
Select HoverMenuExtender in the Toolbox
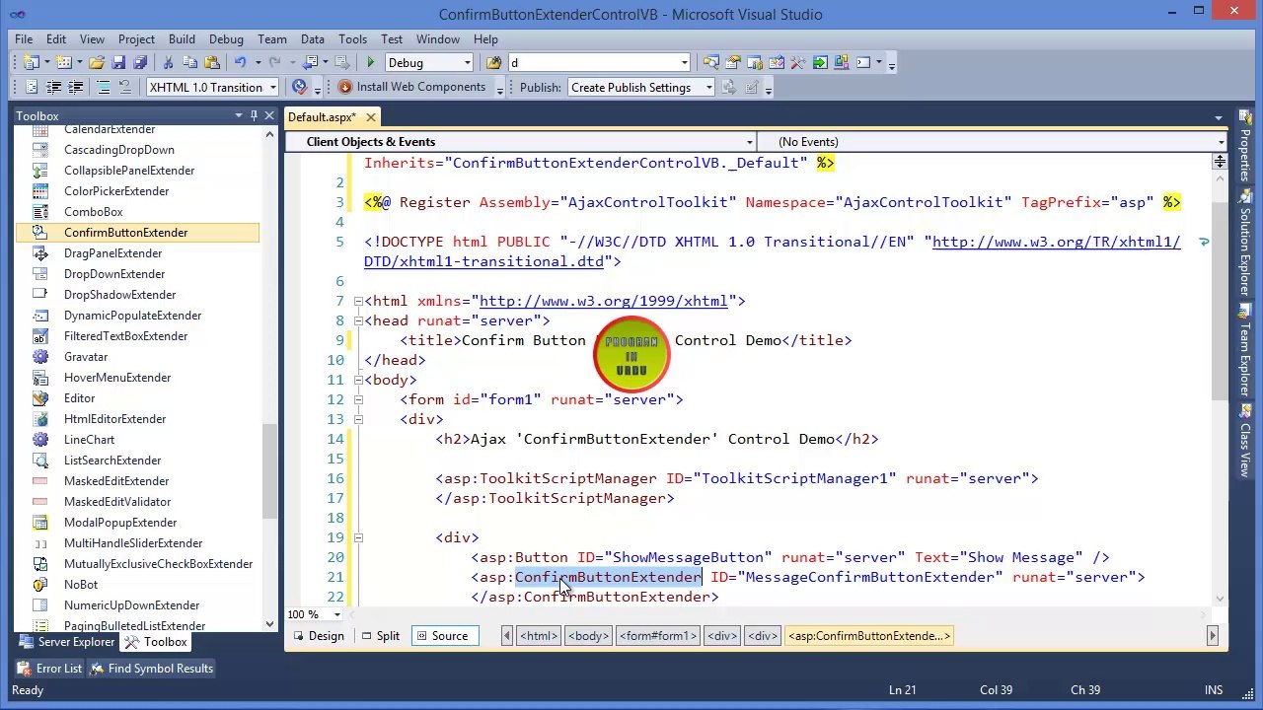117,378
